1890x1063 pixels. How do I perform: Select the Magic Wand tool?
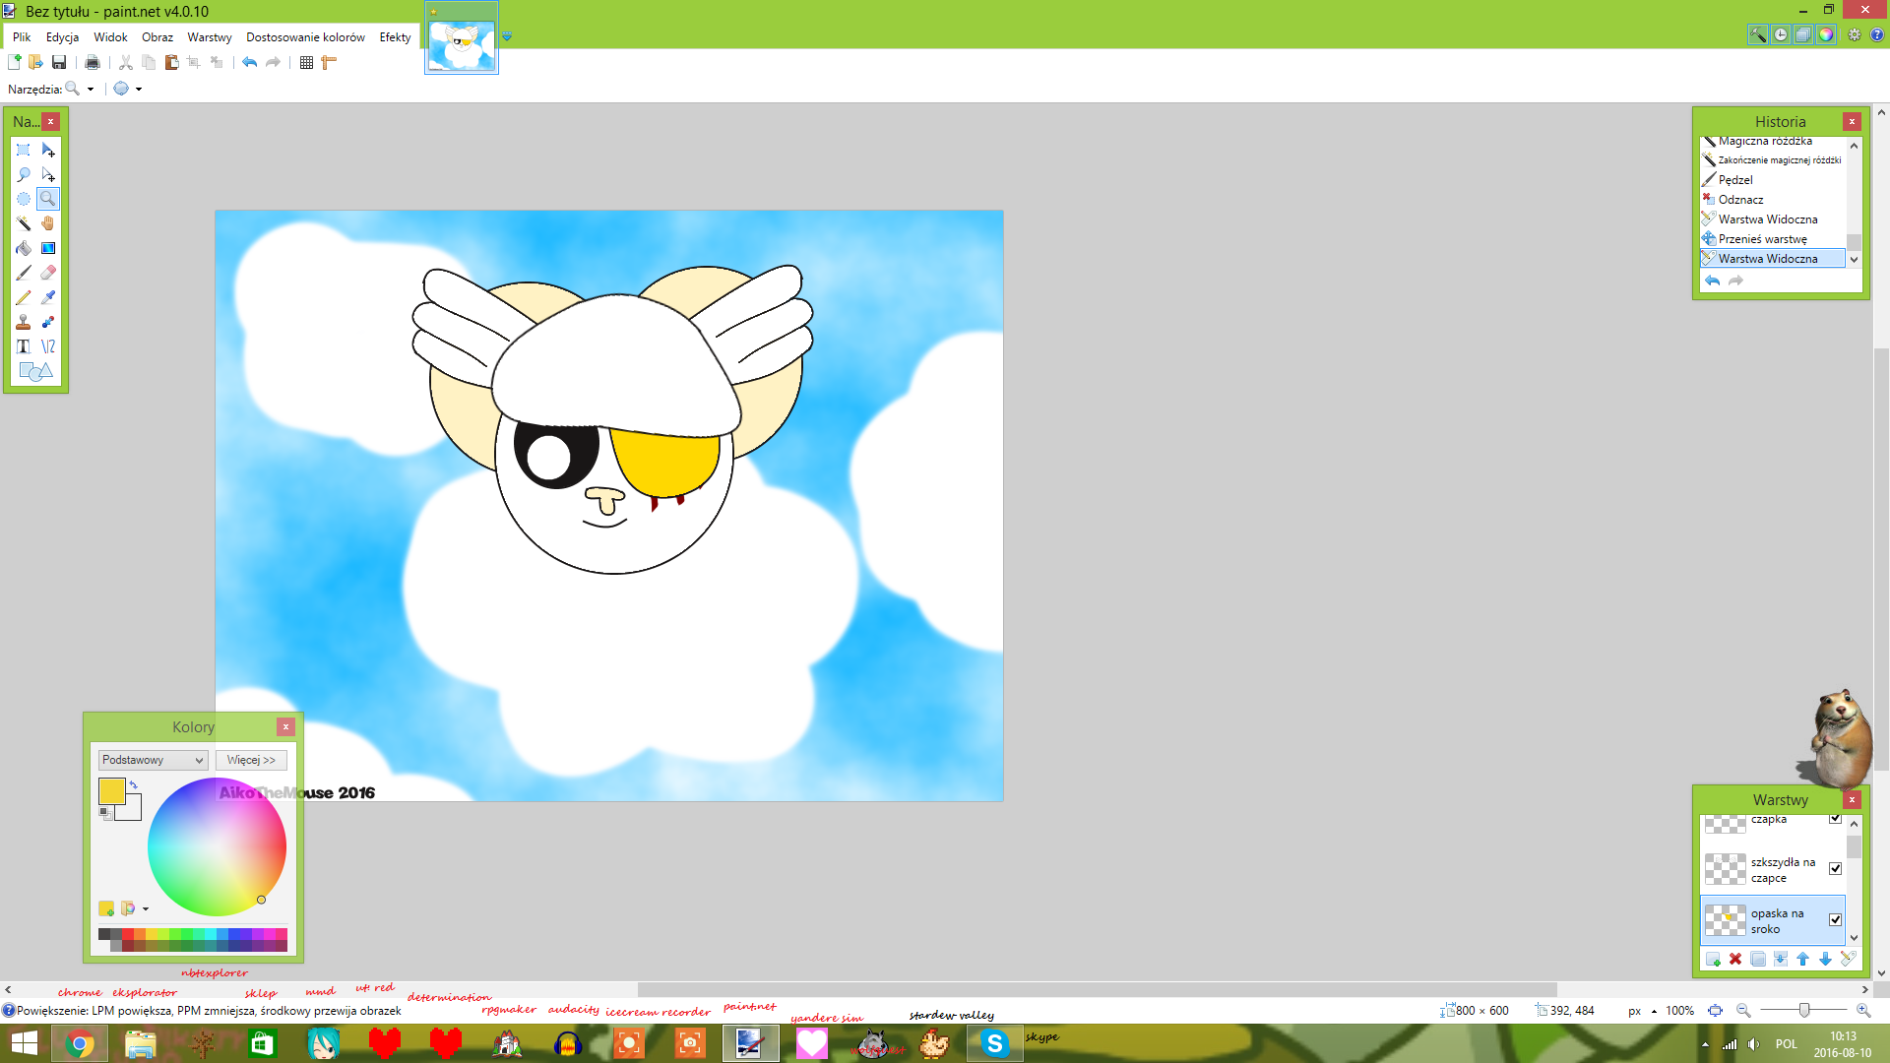[x=24, y=223]
